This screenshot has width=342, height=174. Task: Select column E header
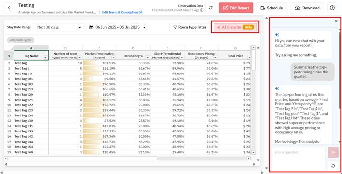click(167, 48)
